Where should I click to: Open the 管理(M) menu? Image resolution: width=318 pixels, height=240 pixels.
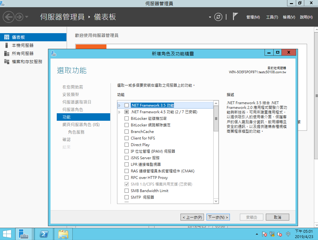click(x=253, y=17)
